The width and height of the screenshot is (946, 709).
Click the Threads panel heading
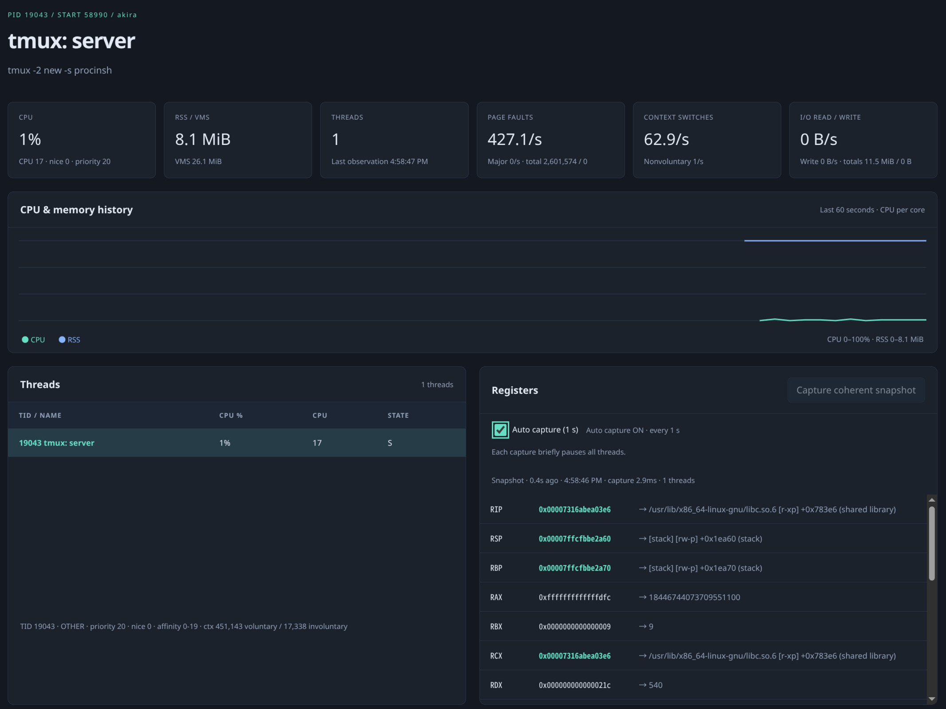pos(40,384)
